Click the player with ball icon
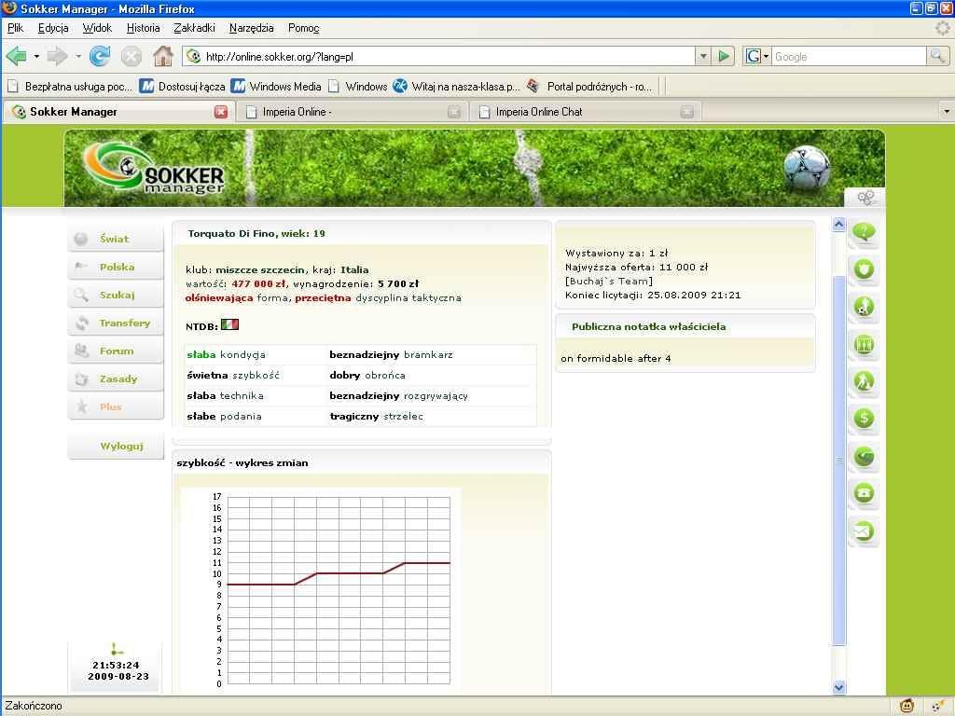This screenshot has height=716, width=955. (864, 307)
